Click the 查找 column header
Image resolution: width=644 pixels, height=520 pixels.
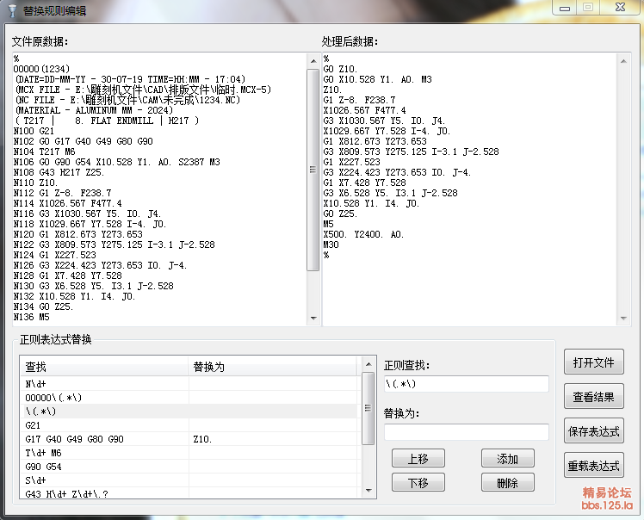(x=104, y=367)
